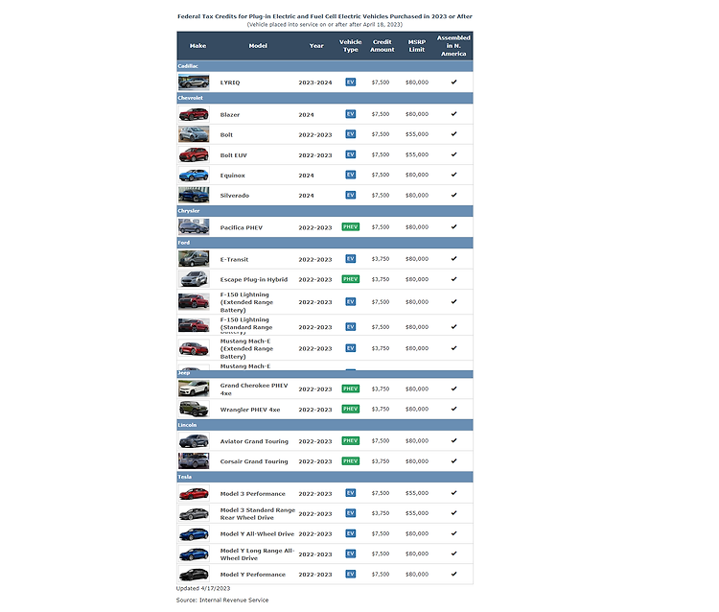Click the '2024' year in the Silverado row
The image size is (719, 612).
(x=307, y=196)
